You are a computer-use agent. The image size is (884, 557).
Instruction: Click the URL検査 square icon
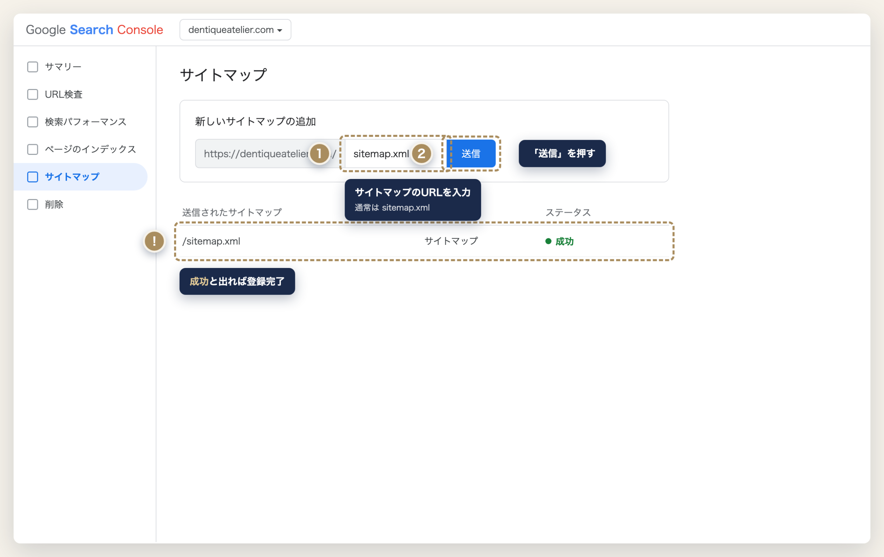coord(33,94)
